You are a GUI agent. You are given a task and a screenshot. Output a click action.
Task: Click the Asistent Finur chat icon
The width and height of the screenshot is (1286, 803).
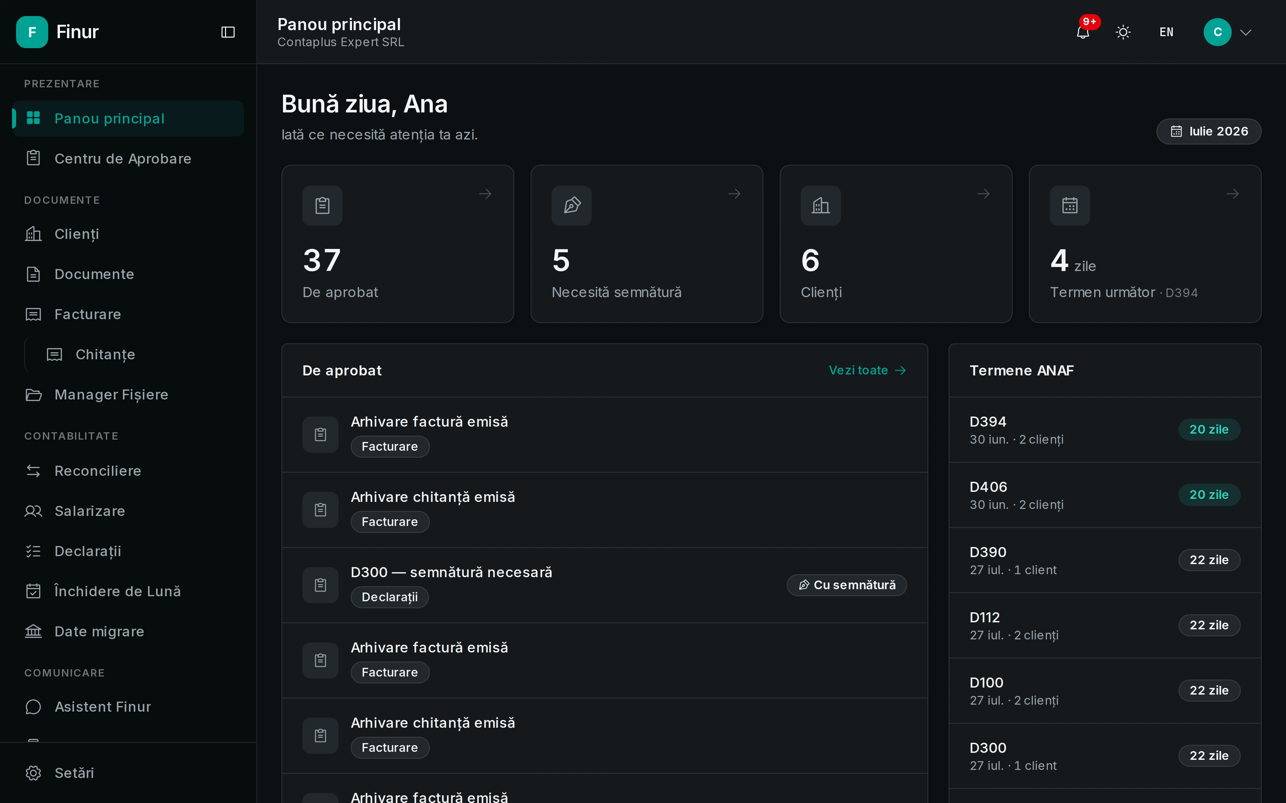[33, 707]
